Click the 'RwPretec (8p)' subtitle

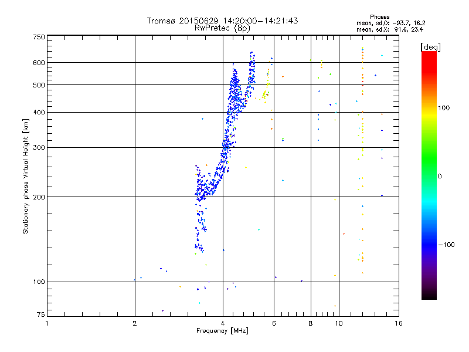[222, 28]
